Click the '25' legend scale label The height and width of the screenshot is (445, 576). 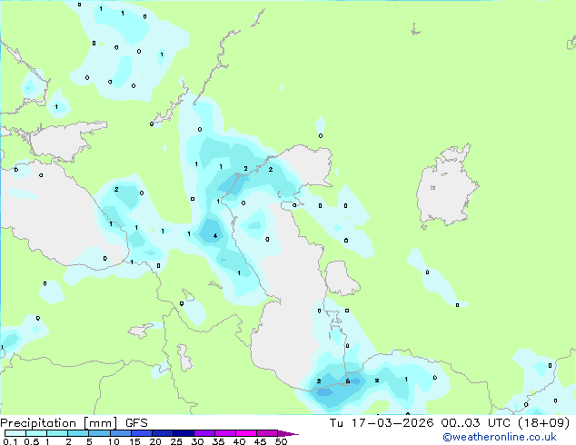pyautogui.click(x=176, y=441)
